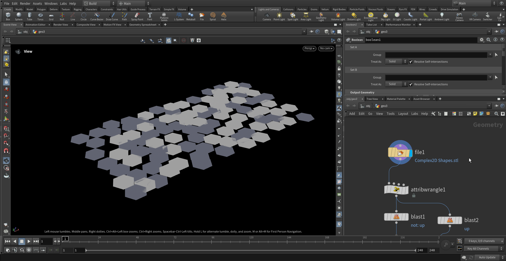Screen dimensions: 506x261
Task: Open the Key All Channels dropdown
Action: point(484,249)
